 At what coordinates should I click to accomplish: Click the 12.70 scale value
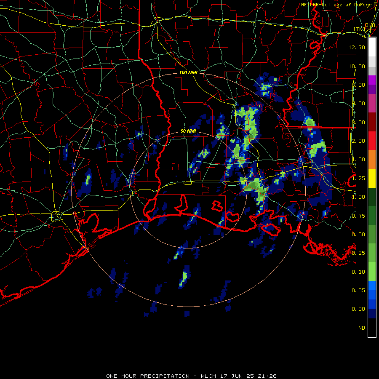[x=357, y=47]
